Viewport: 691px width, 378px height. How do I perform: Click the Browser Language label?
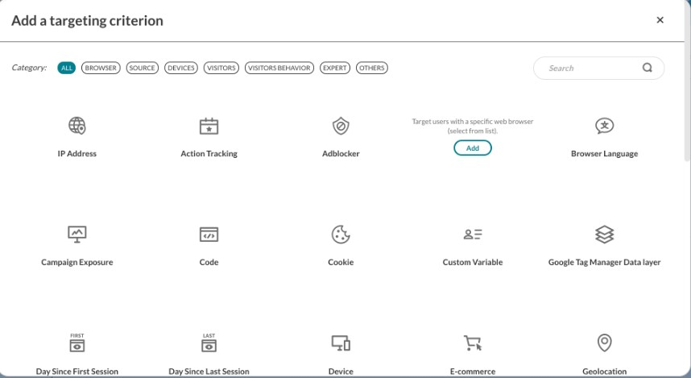coord(604,153)
